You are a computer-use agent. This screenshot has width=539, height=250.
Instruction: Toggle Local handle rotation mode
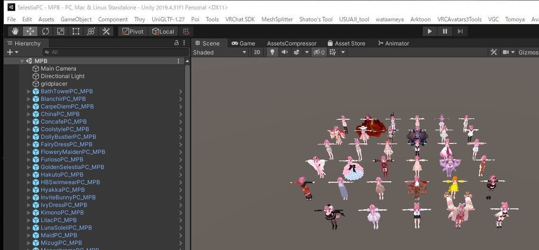pyautogui.click(x=163, y=32)
